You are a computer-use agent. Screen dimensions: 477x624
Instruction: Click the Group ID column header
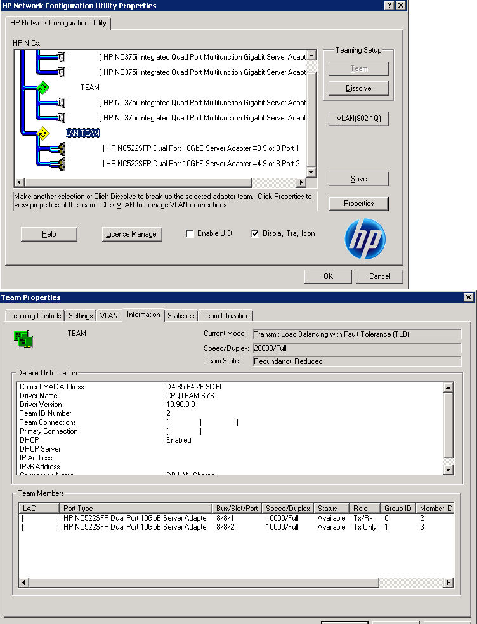click(x=398, y=508)
